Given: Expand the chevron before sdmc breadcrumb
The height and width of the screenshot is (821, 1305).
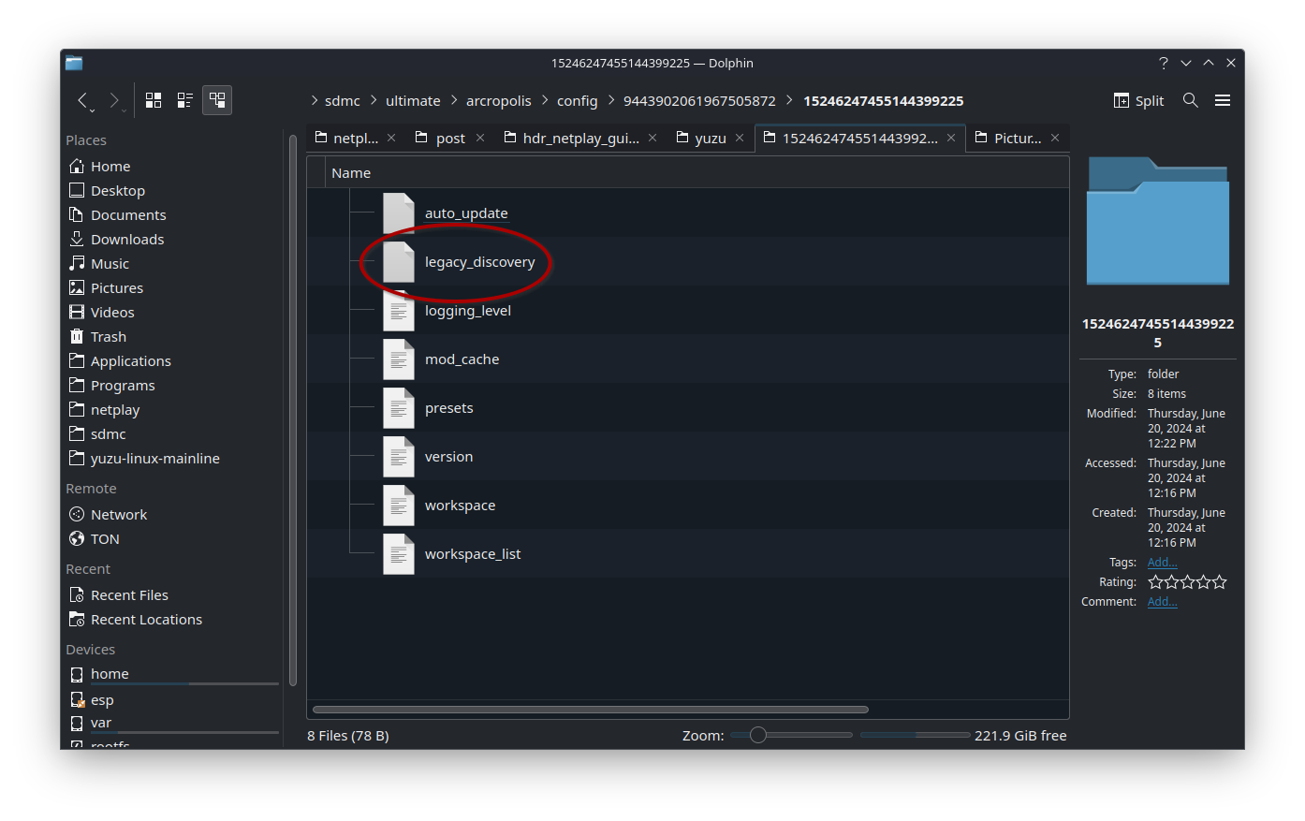Looking at the screenshot, I should pos(314,100).
